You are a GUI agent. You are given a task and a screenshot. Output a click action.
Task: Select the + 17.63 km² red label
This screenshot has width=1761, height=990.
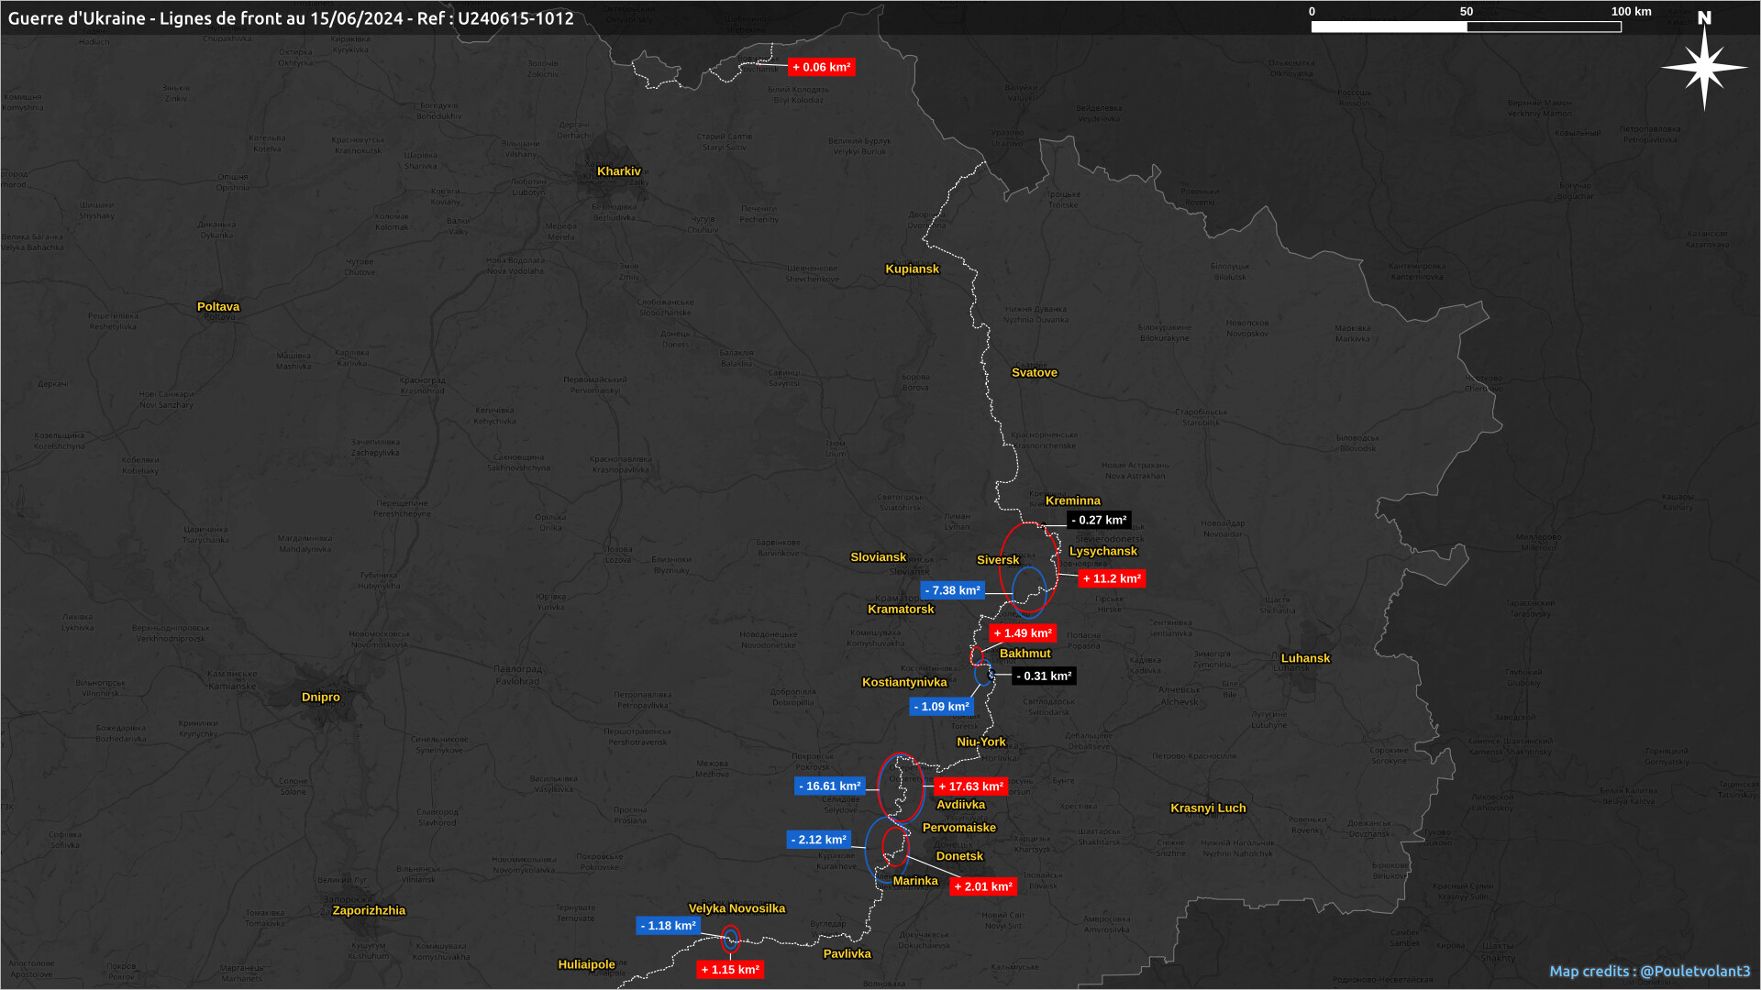click(971, 787)
